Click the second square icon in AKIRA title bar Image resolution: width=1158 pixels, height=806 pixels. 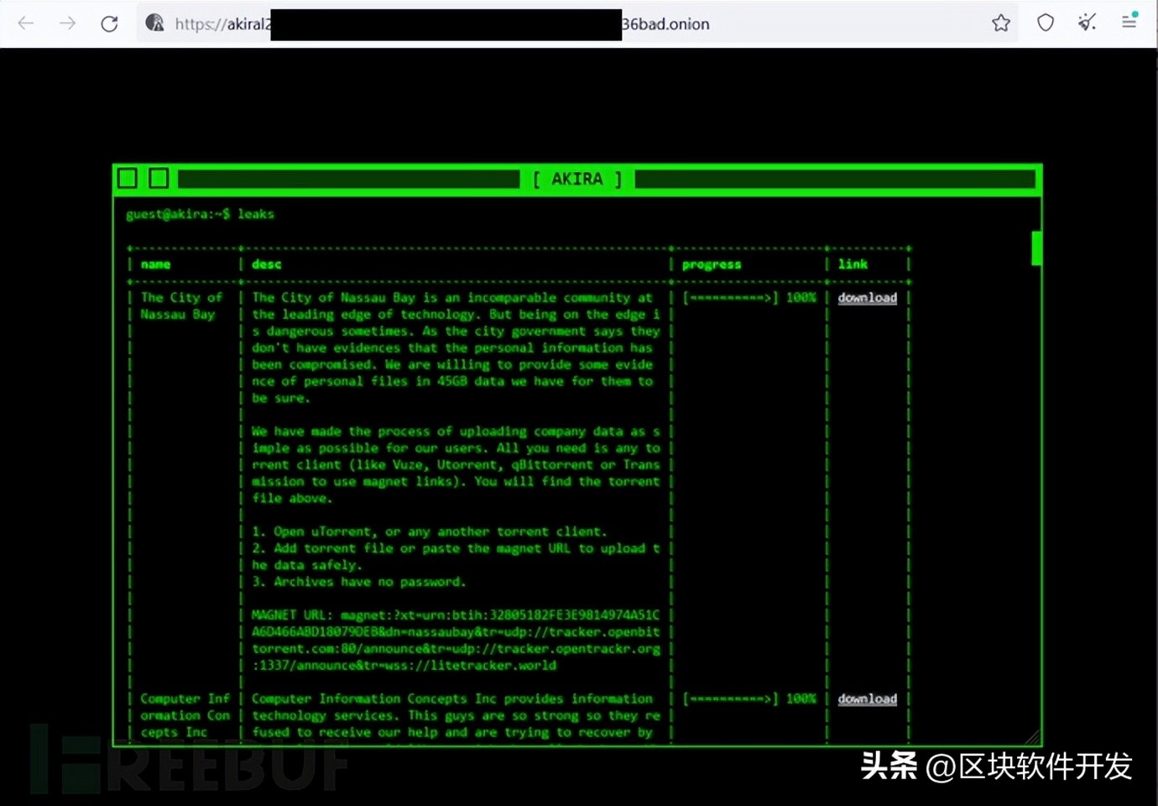pos(158,178)
